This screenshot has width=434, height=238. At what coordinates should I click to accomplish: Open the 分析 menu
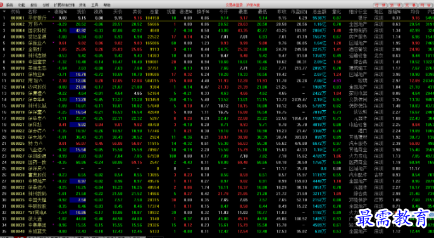coord(46,5)
